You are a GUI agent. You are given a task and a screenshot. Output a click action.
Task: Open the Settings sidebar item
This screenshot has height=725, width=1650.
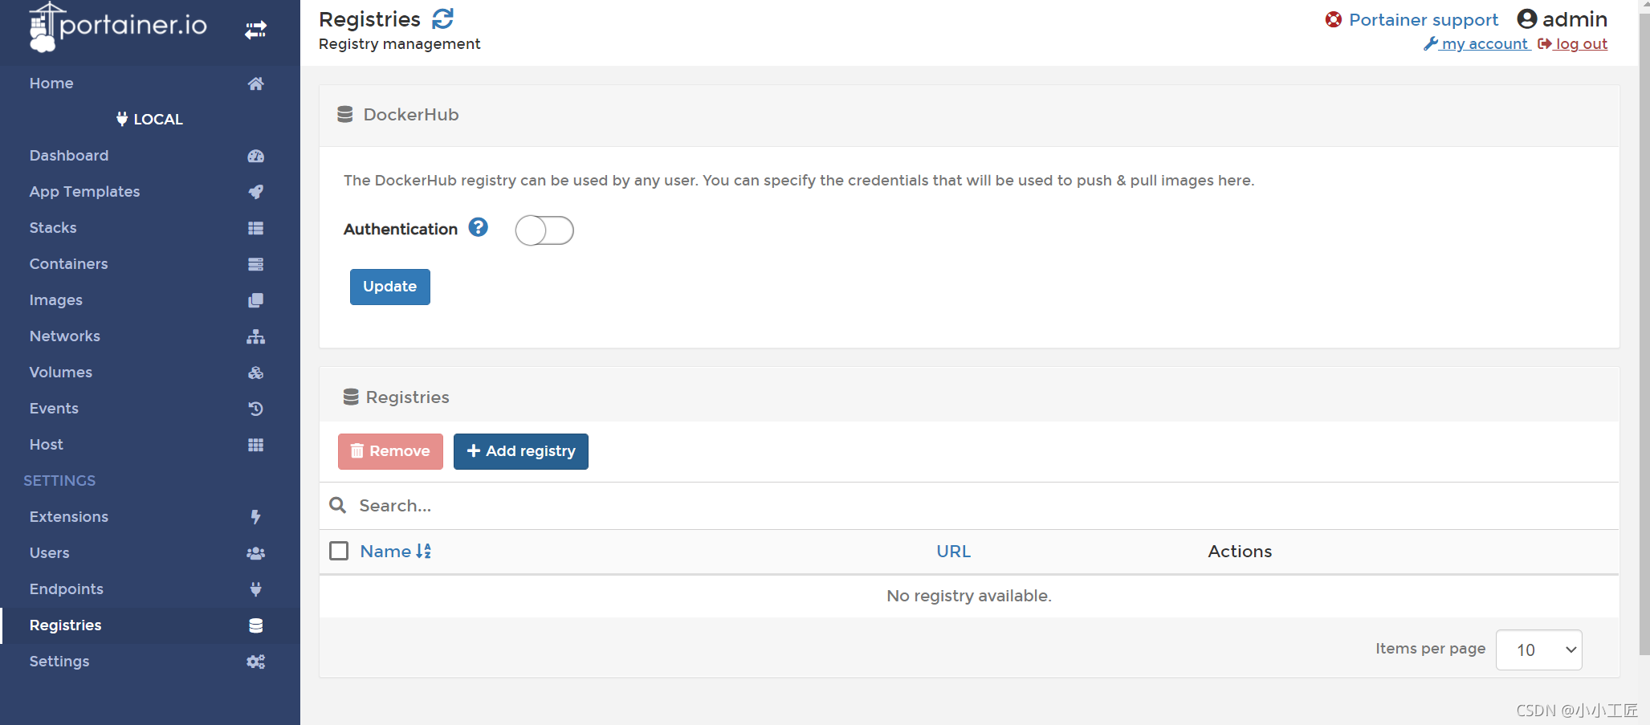pyautogui.click(x=59, y=662)
